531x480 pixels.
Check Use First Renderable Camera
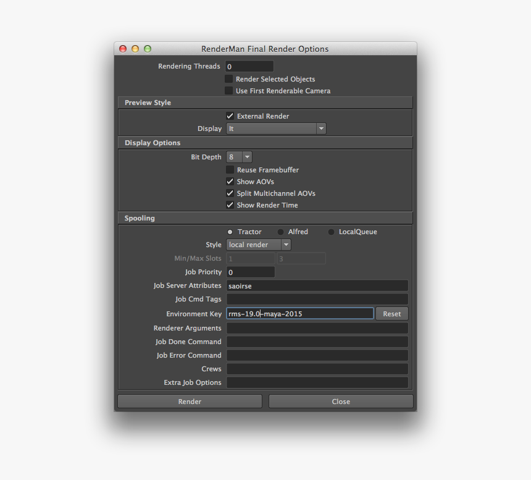(x=229, y=90)
